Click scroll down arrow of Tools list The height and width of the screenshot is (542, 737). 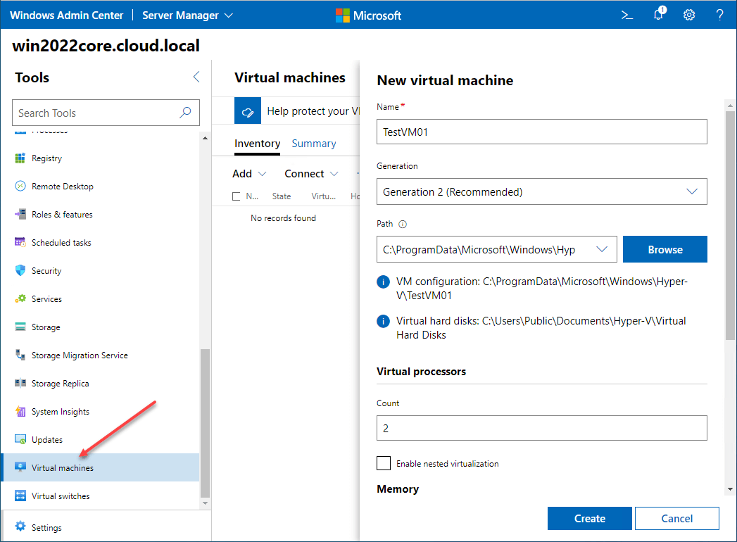205,503
